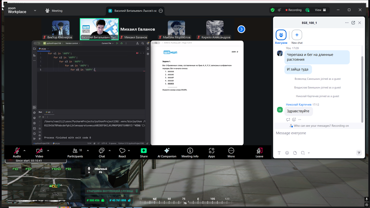Unmute the microphone with the Audio button

(x=17, y=153)
